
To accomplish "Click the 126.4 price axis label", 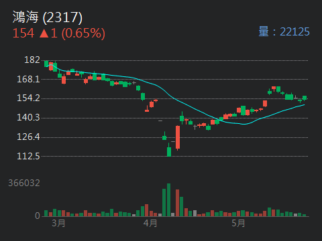I will [x=28, y=137].
